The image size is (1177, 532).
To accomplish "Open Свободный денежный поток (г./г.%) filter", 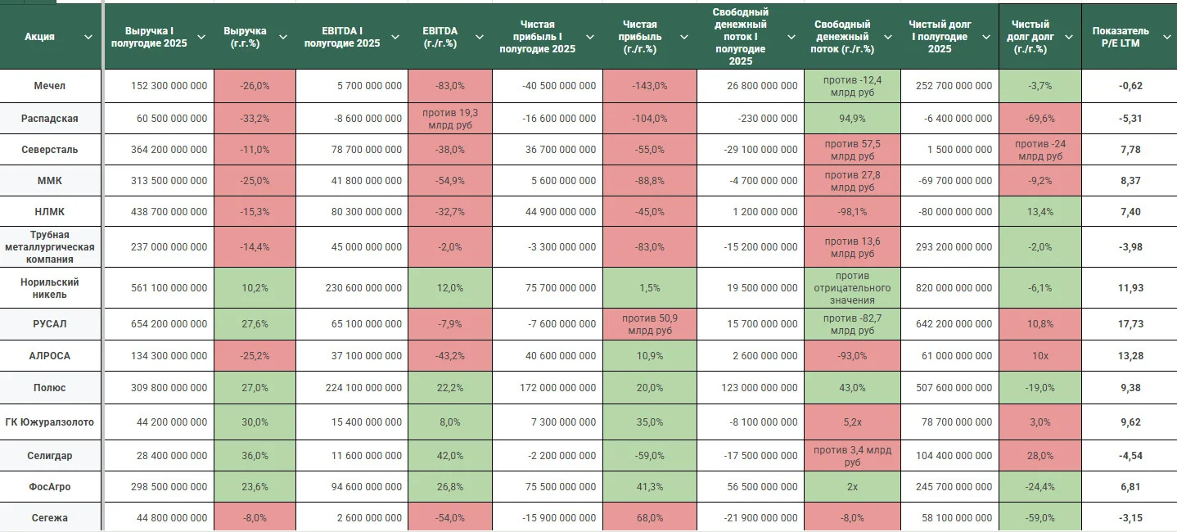I will coord(889,37).
